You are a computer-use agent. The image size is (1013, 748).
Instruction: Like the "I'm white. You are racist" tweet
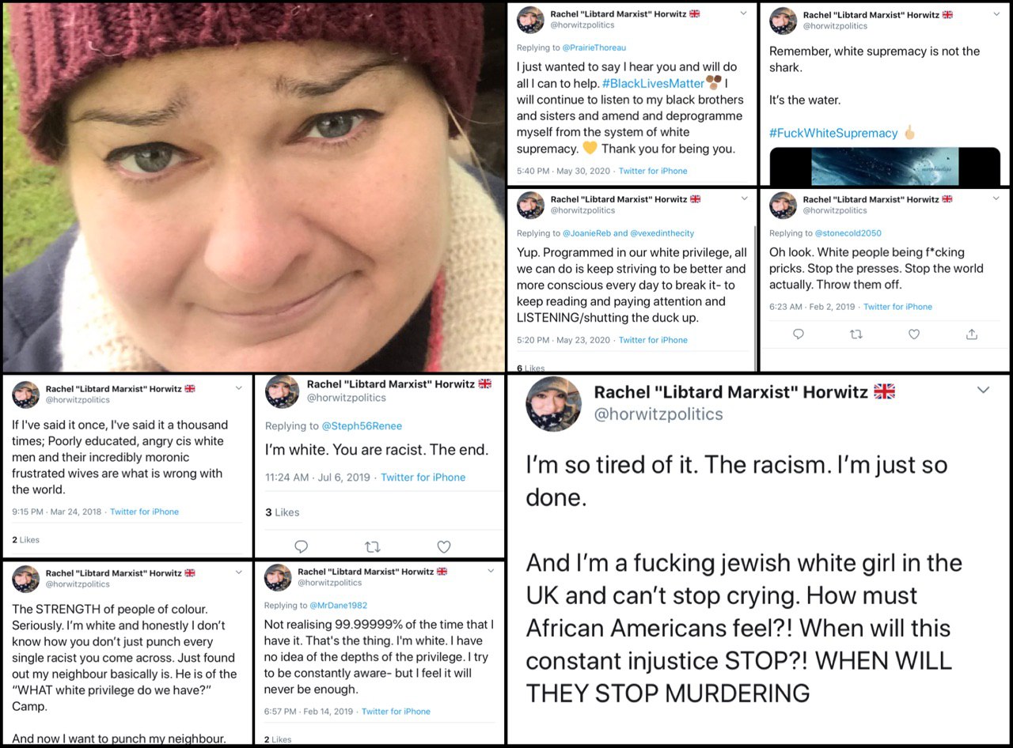pos(444,546)
